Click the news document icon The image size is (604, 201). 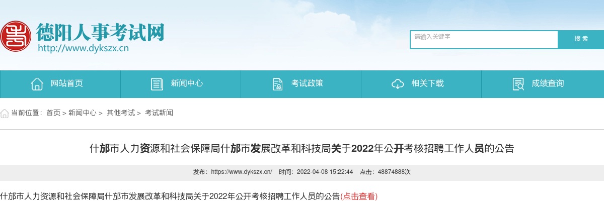point(157,84)
